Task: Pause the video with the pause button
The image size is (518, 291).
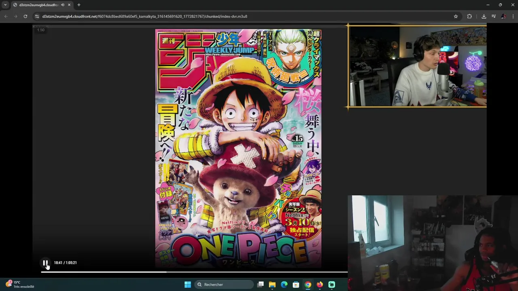Action: (45, 263)
